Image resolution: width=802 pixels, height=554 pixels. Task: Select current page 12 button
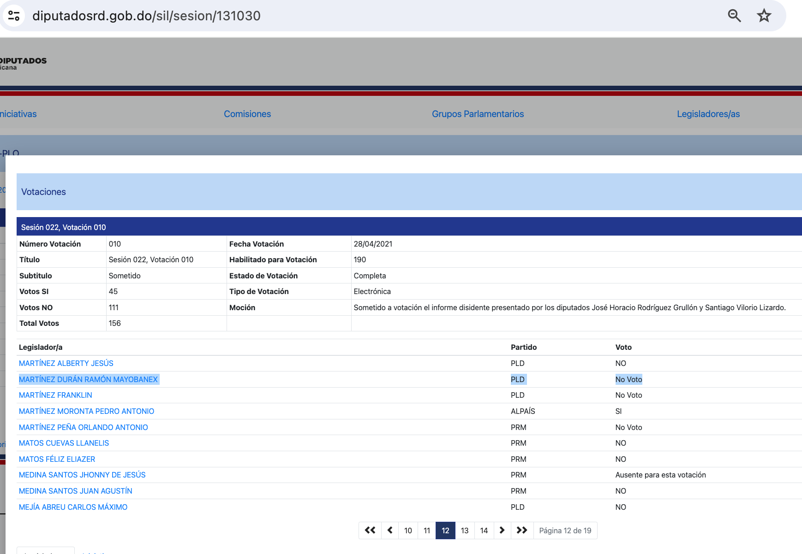click(x=445, y=530)
